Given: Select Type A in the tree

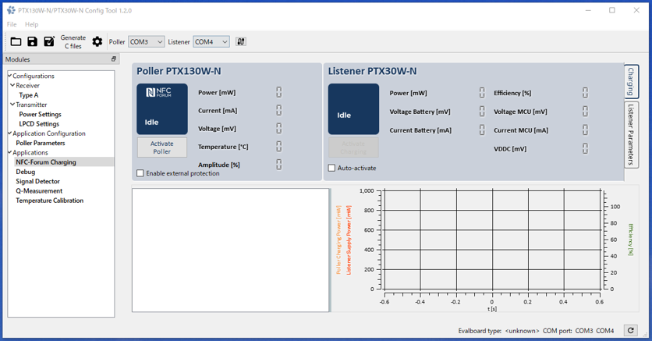Looking at the screenshot, I should (29, 95).
